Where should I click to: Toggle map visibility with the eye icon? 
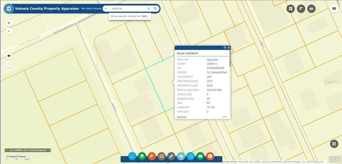click(334, 9)
